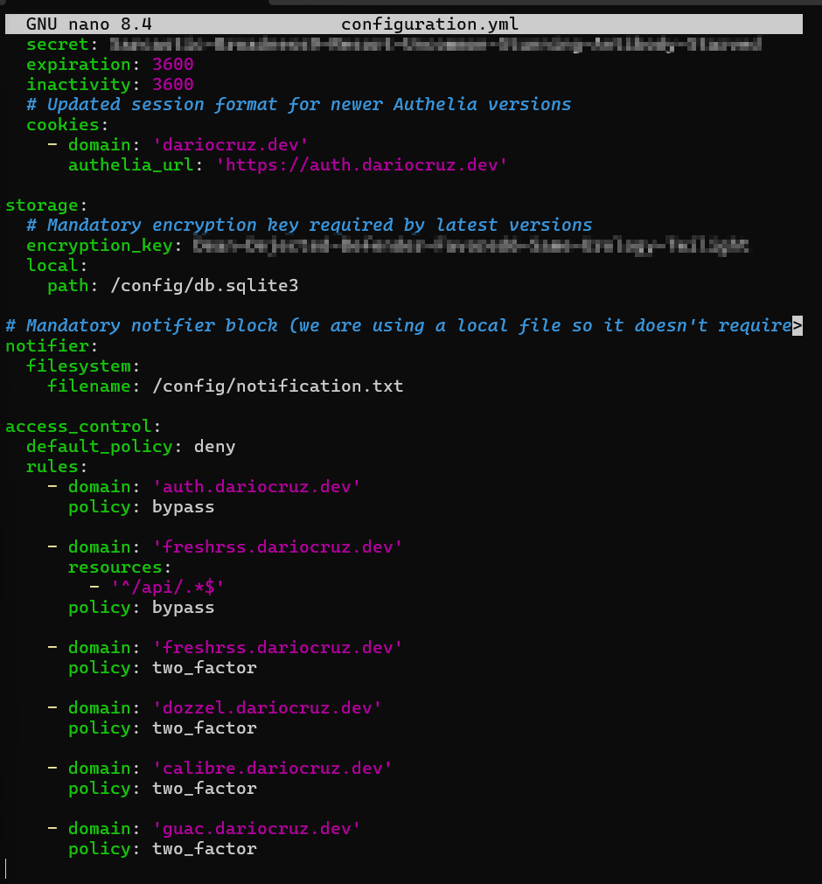Click the 'inactivity:' key
Viewport: 822px width, 884px height.
click(83, 85)
